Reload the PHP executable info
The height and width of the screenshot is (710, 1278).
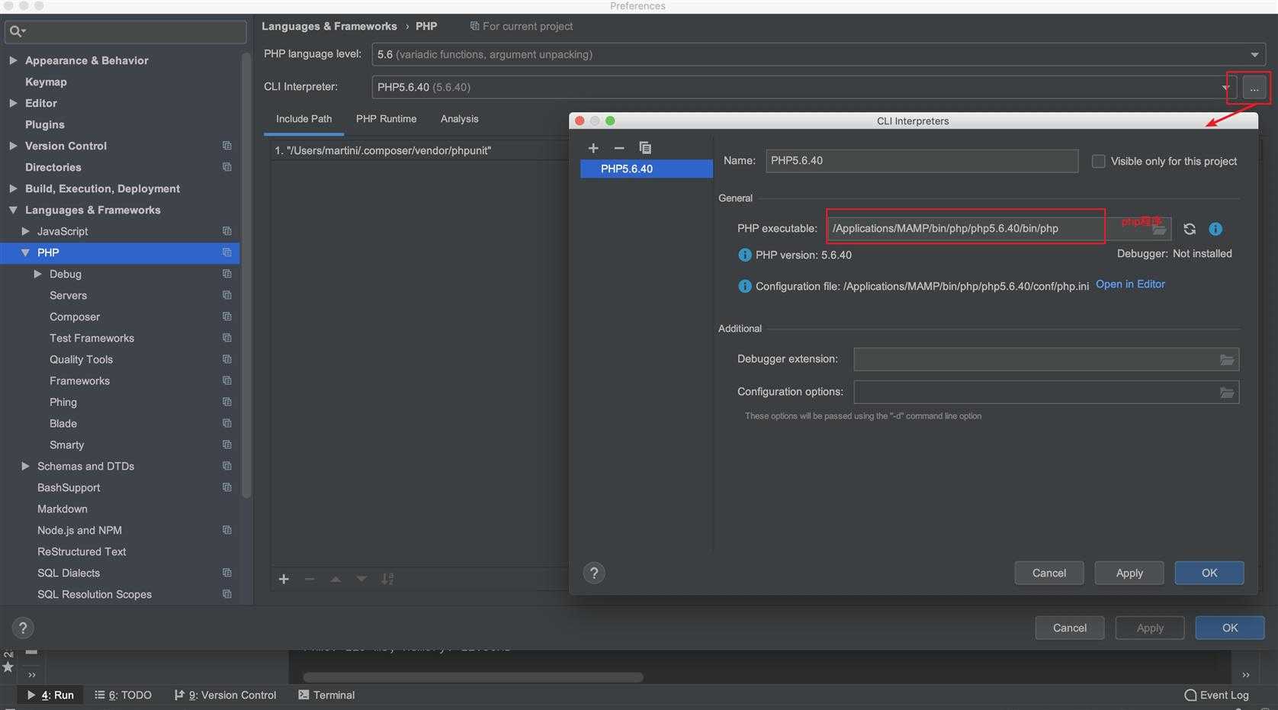[1190, 229]
